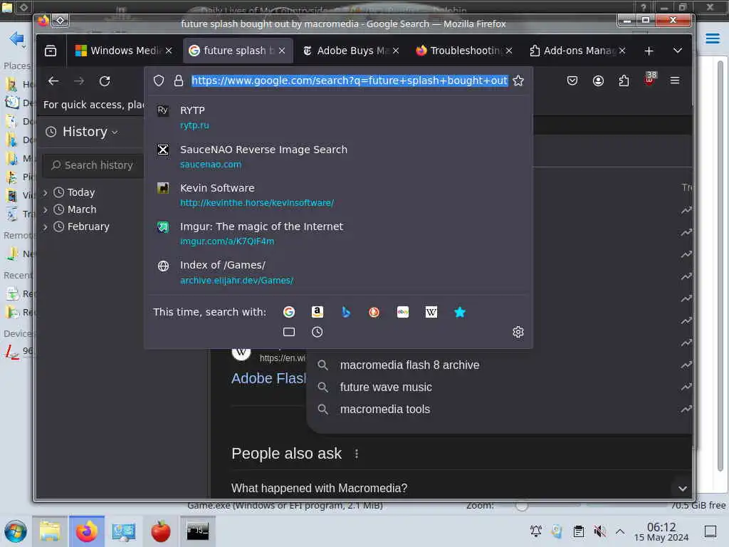Save to Pocket icon in toolbar

point(572,81)
